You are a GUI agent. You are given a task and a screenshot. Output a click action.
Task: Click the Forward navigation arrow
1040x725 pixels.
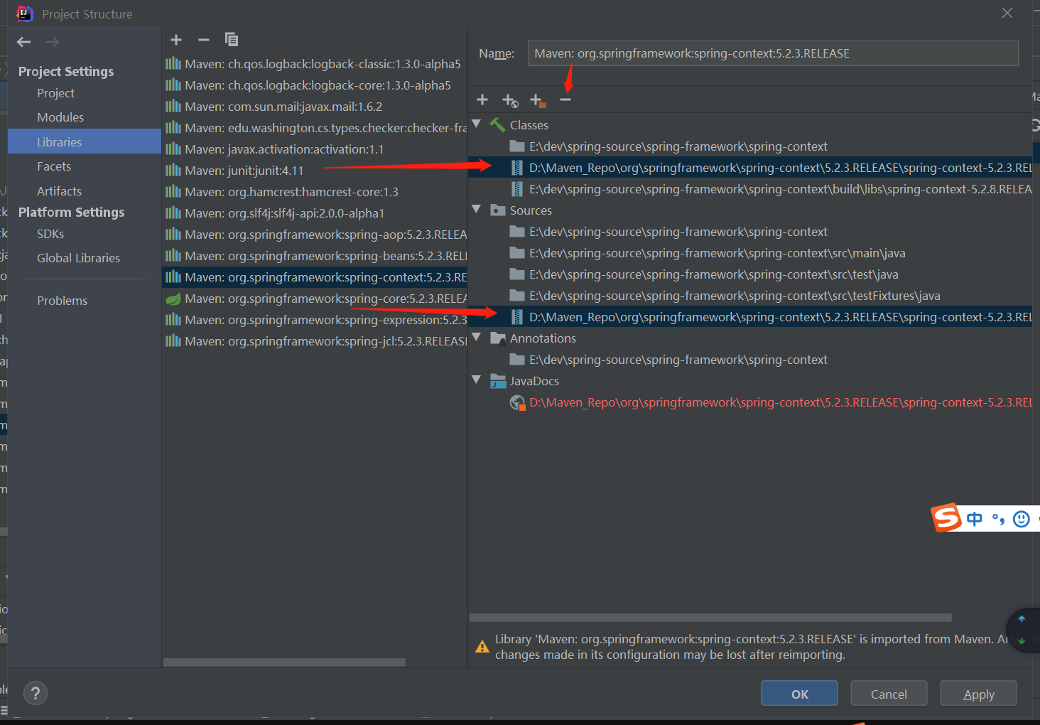(x=52, y=42)
